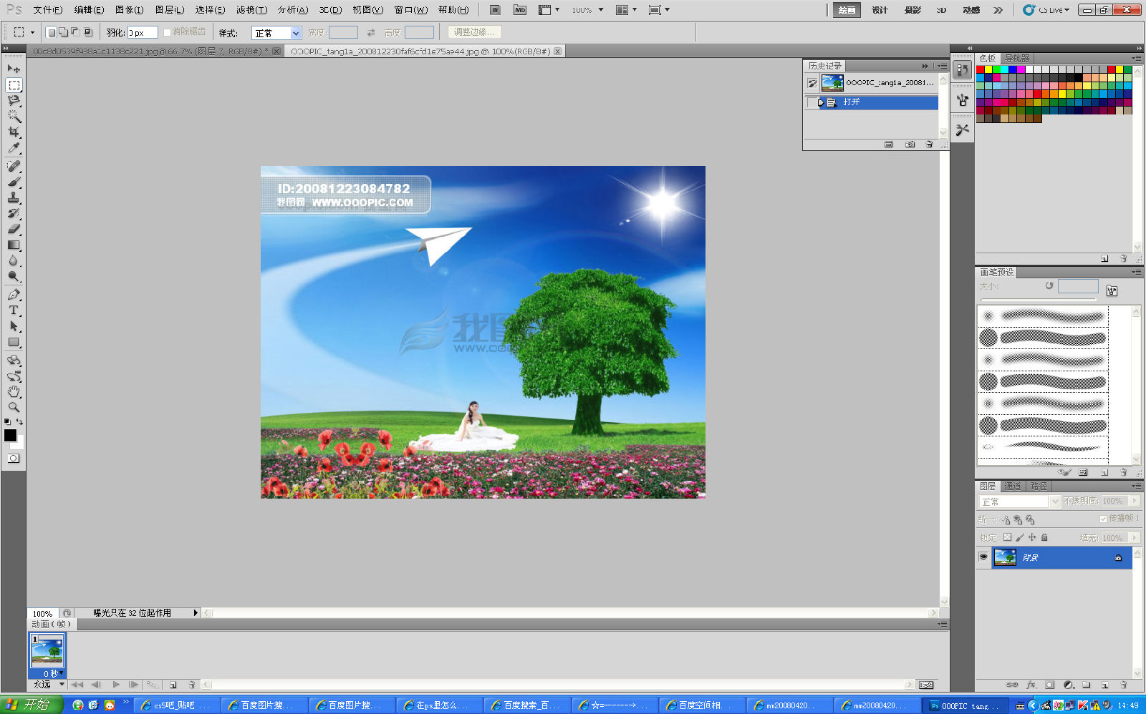
Task: Create a new snapshot in History panel
Action: (x=910, y=145)
